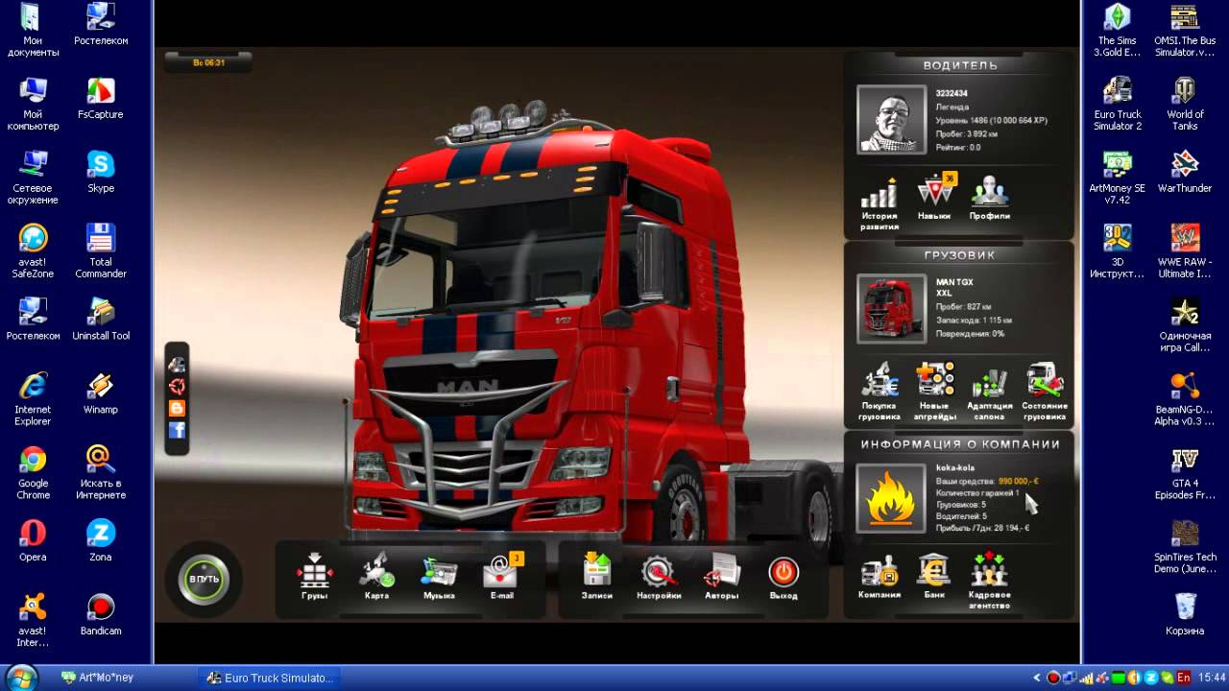
Task: Open Total Commander desktop shortcut
Action: (101, 251)
